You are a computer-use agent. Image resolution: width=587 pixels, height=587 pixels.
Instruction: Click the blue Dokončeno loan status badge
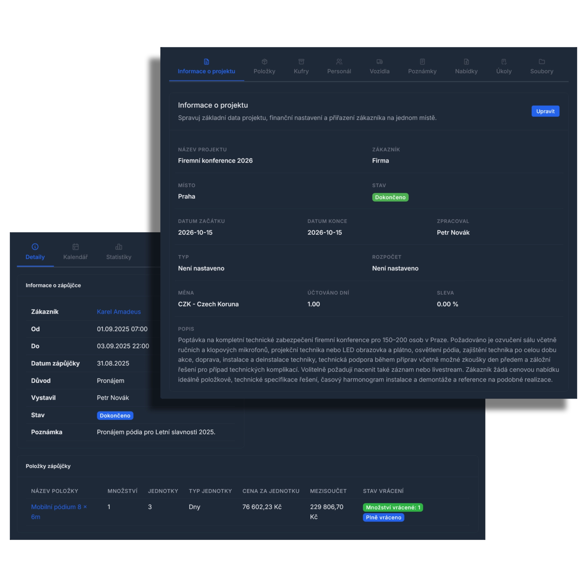pos(115,415)
